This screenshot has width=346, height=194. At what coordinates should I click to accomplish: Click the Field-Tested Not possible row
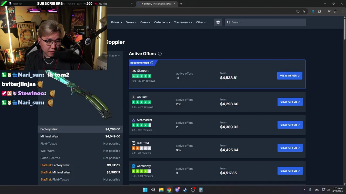click(80, 144)
